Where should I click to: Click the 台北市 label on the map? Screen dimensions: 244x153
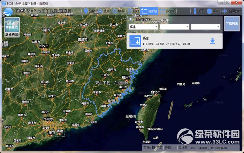pyautogui.click(x=155, y=92)
